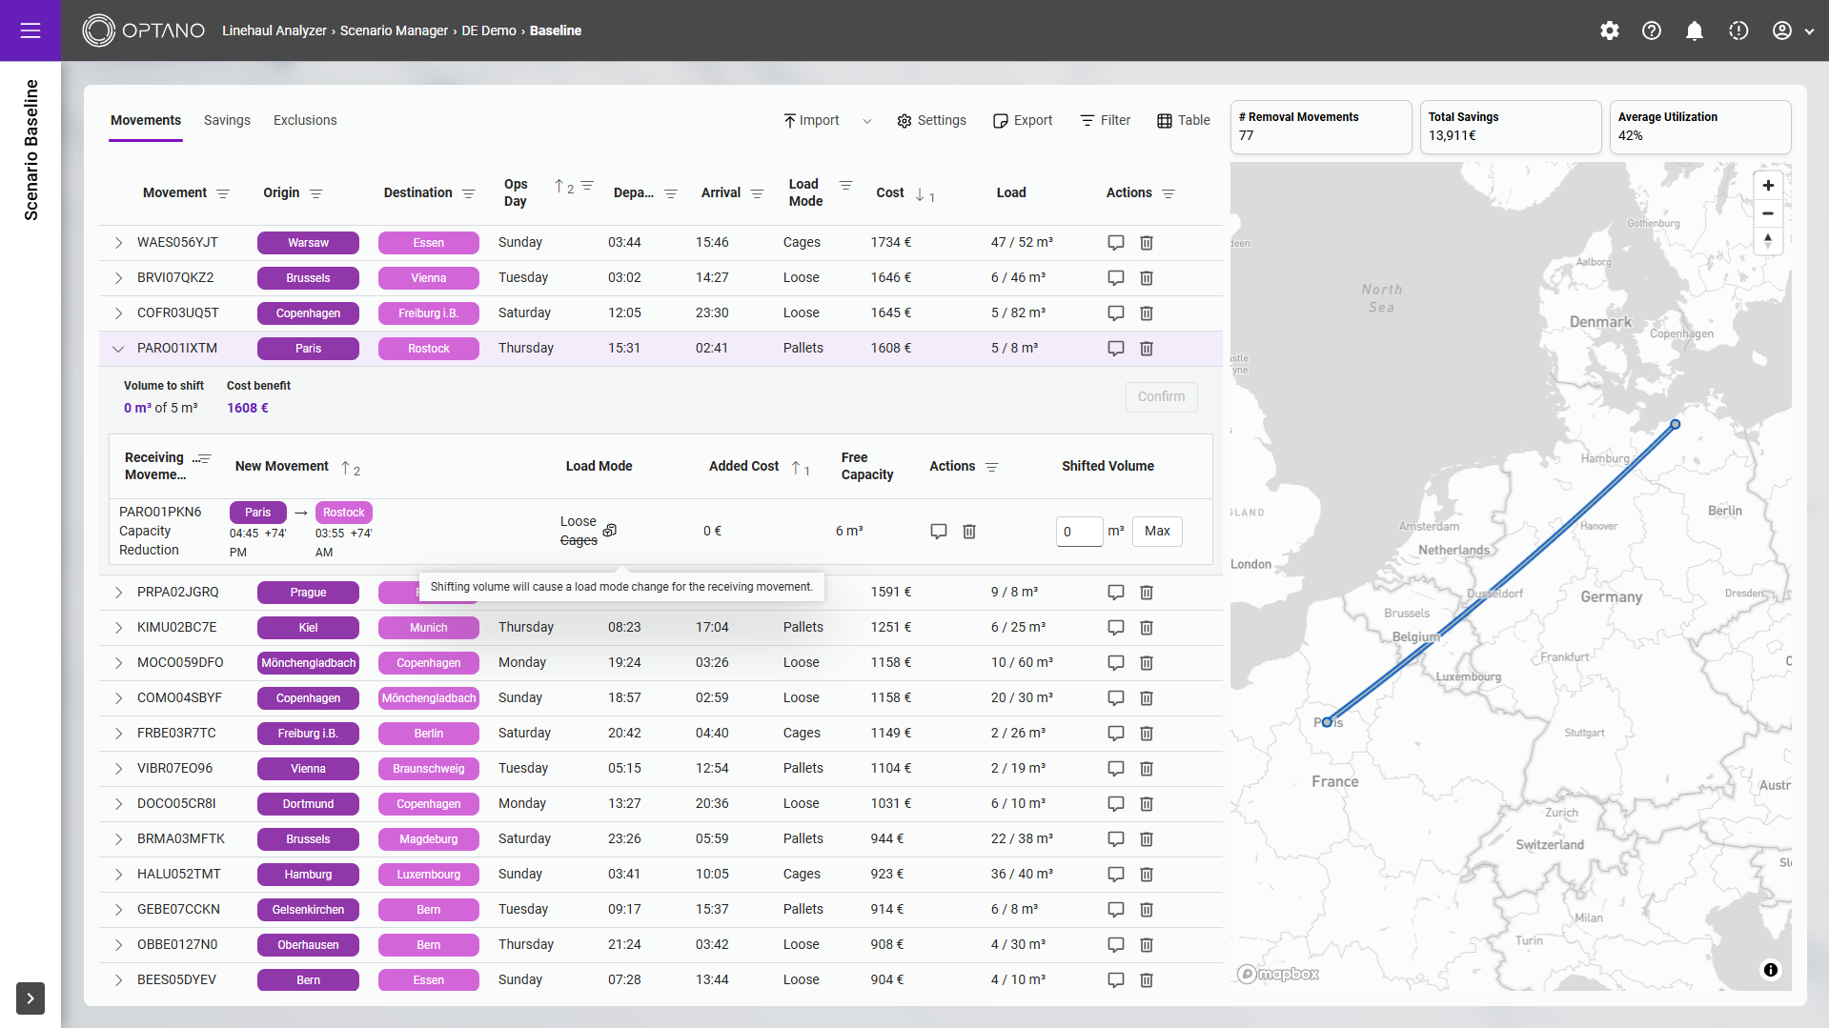Open the Origin column filter
Screen dimensions: 1829x1028
(x=316, y=193)
